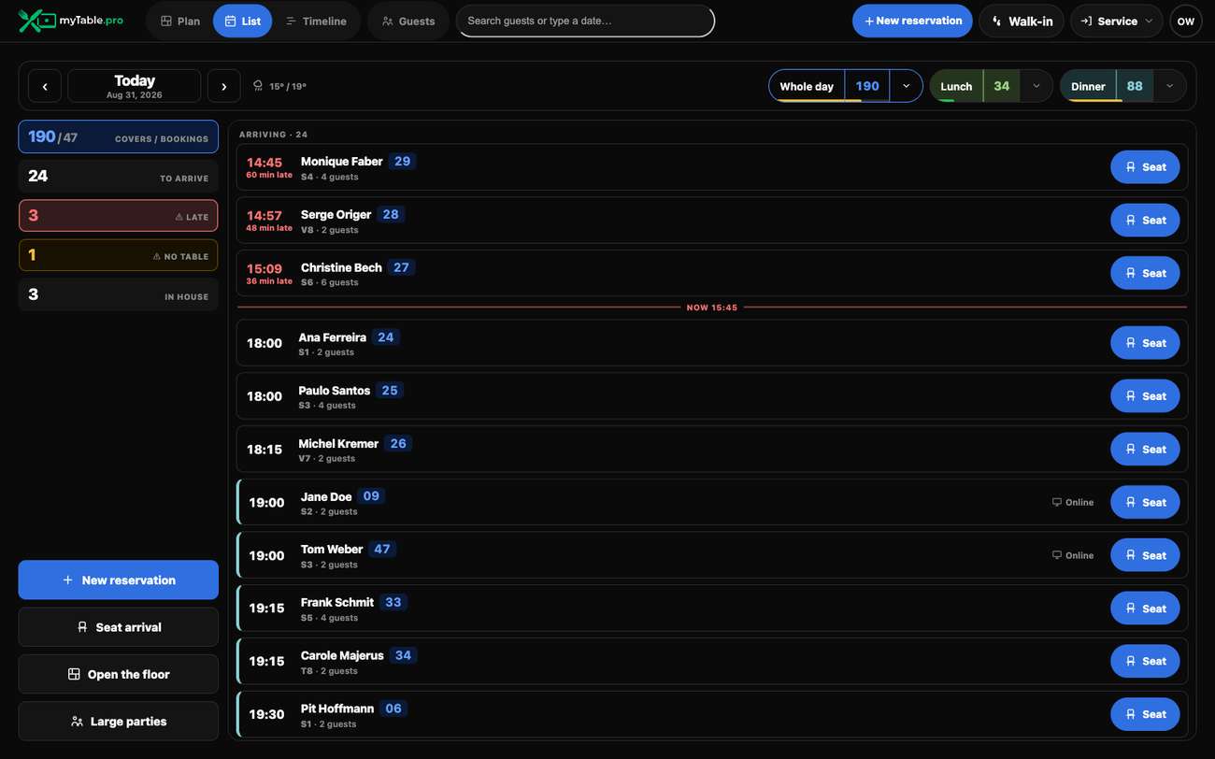
Task: Select Covers / Bookings summary card
Action: (x=119, y=136)
